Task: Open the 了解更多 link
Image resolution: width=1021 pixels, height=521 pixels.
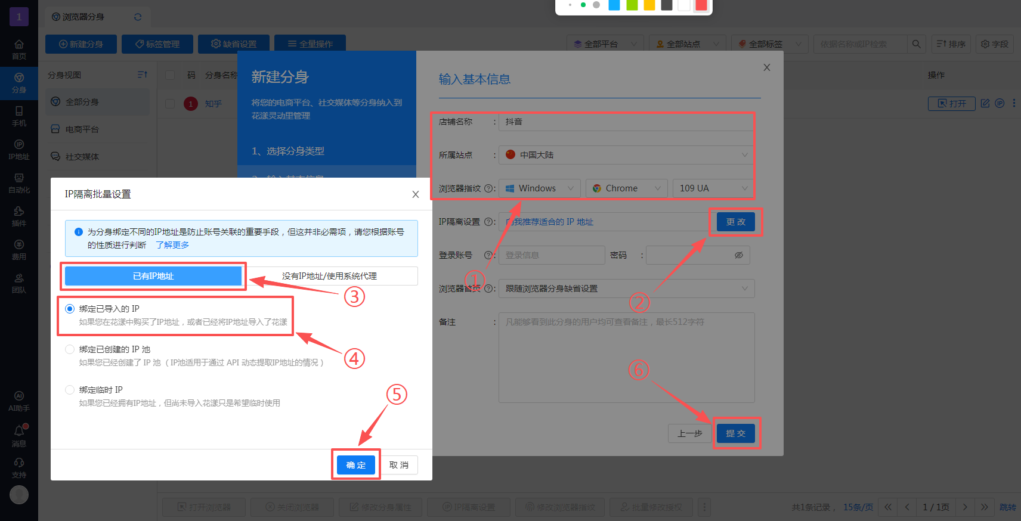Action: (172, 245)
